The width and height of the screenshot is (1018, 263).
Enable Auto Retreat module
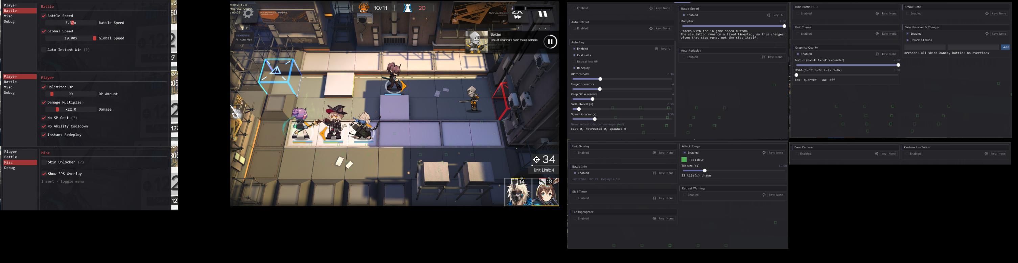click(x=574, y=29)
